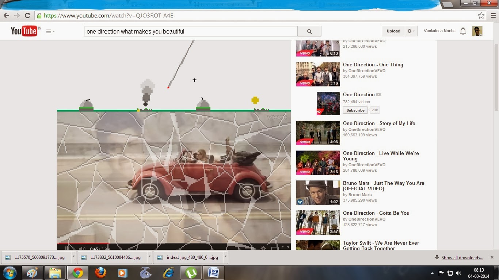The height and width of the screenshot is (280, 499).
Task: Toggle fullscreen on the video player
Action: coord(286,248)
